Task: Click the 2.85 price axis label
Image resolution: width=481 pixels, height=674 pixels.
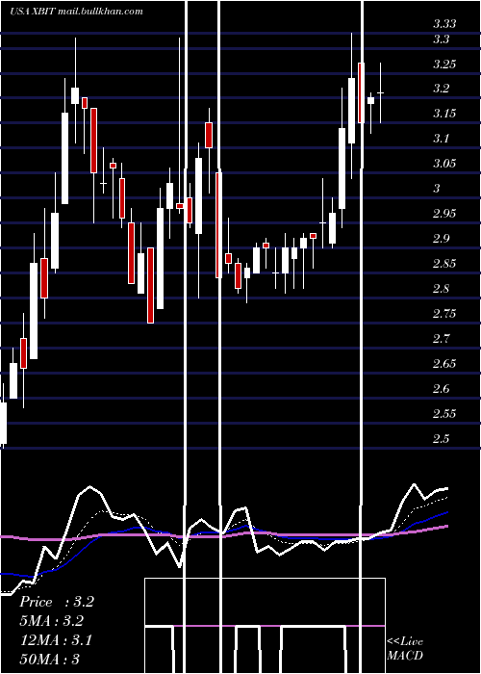Action: [x=444, y=264]
